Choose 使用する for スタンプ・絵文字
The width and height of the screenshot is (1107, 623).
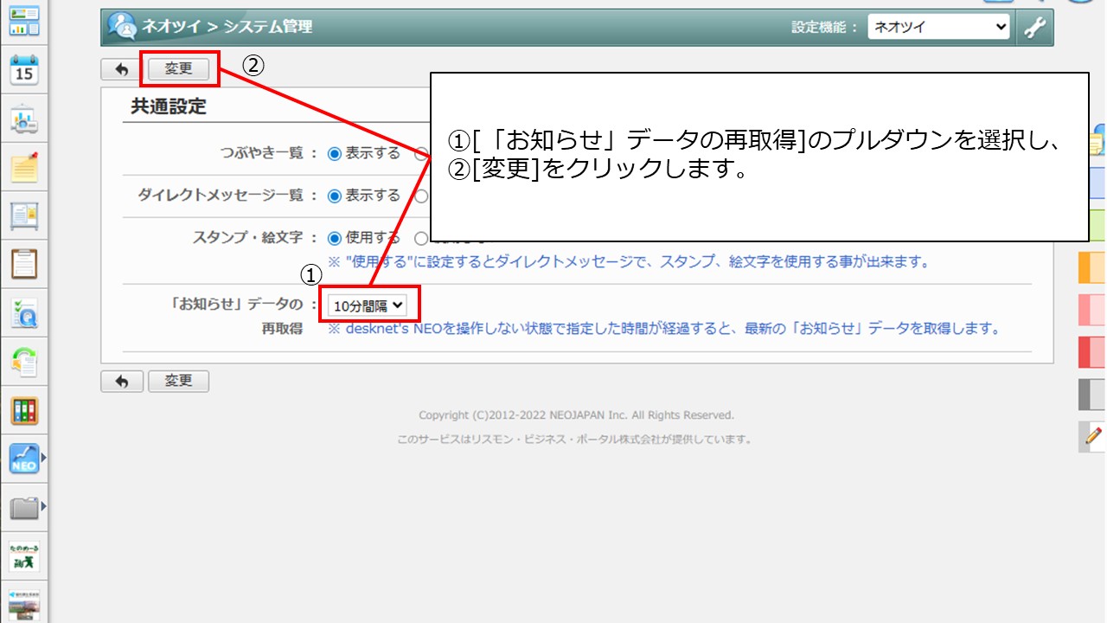pos(336,237)
